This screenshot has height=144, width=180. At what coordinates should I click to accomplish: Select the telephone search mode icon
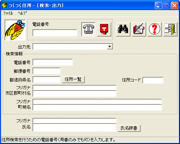click(x=88, y=29)
